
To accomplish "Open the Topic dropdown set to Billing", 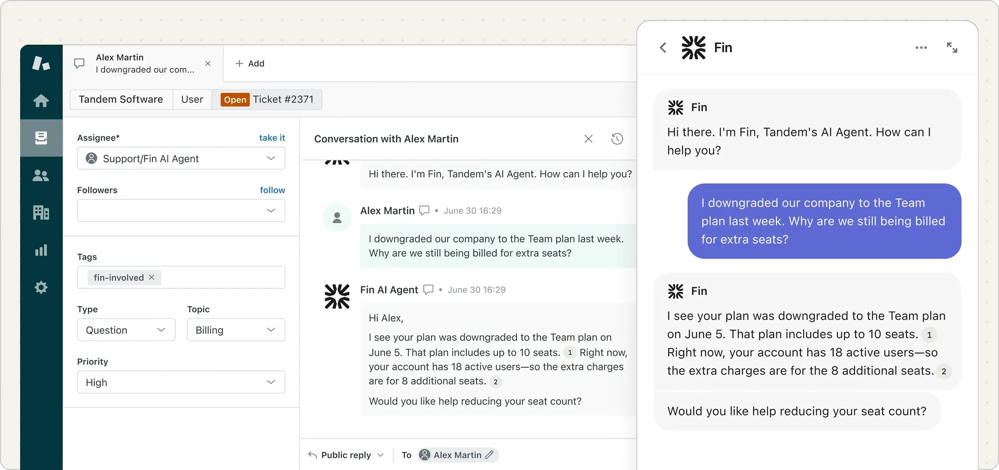I will (x=235, y=330).
